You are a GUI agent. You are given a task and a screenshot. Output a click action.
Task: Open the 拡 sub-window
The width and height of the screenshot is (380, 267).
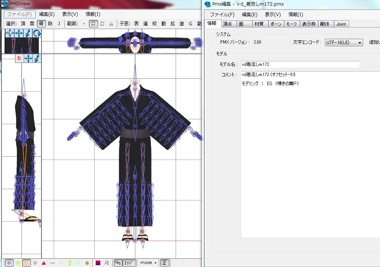tap(173, 23)
